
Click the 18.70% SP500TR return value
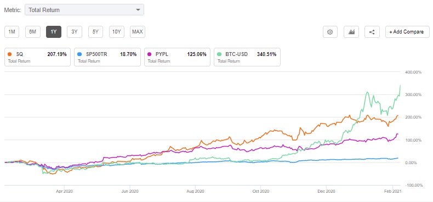click(128, 54)
